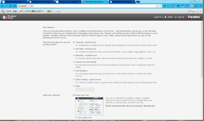This screenshot has width=204, height=121.
Task: Switch to the GMOクラウド VPS サポート tab
Action: 14,2
